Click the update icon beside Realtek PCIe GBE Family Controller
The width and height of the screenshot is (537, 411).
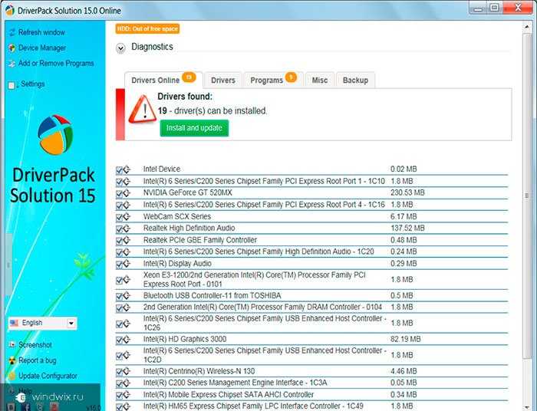point(127,240)
